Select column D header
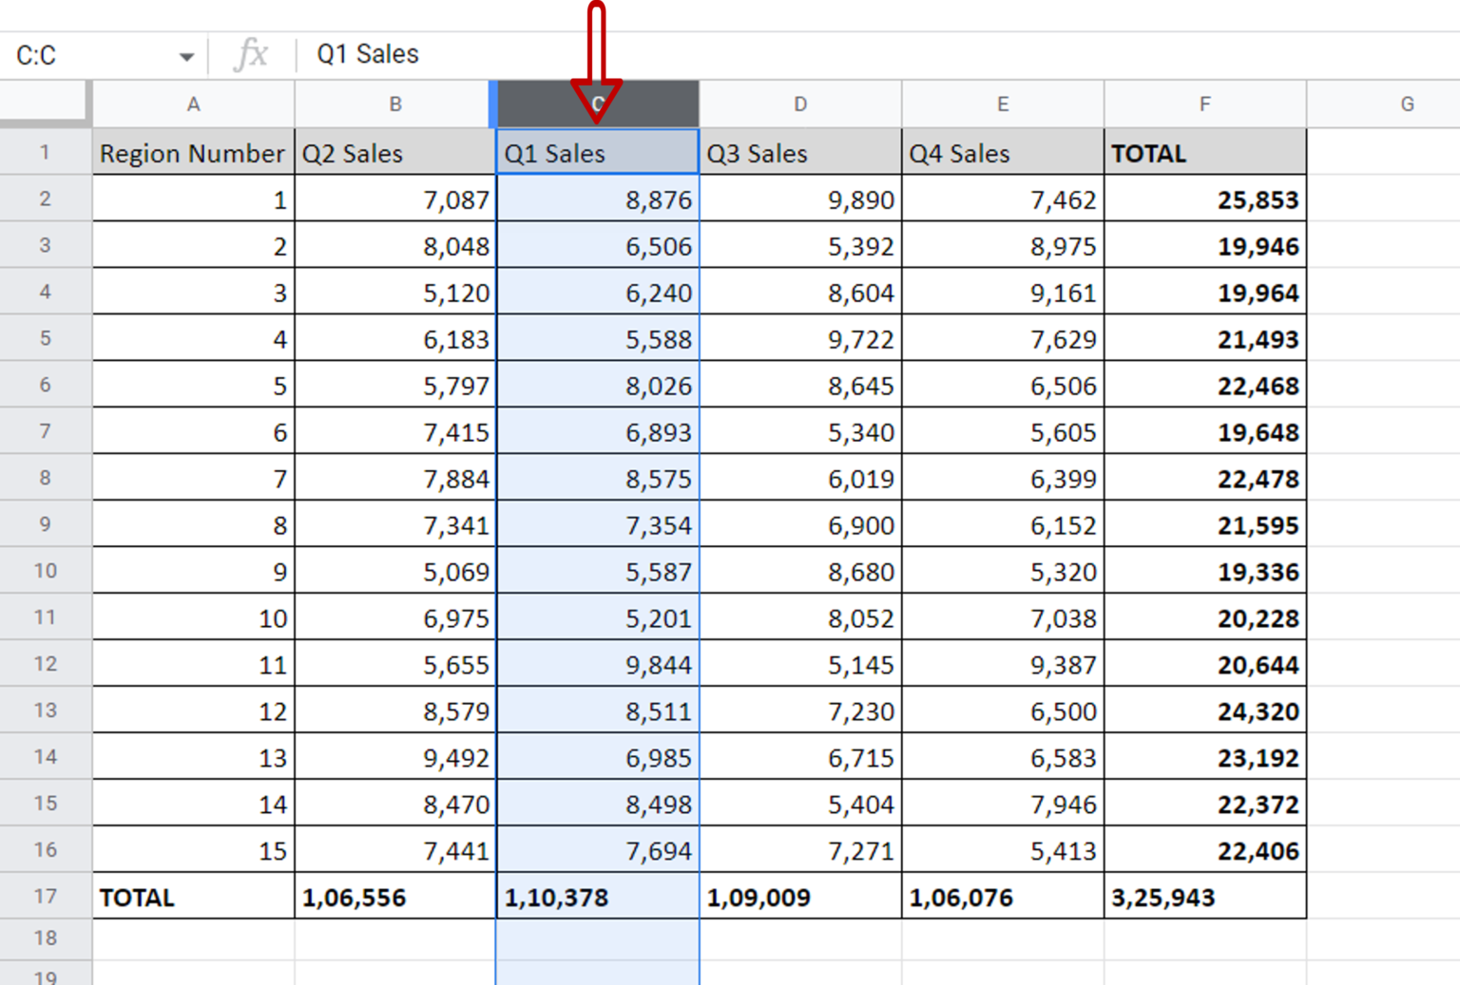 coord(800,104)
